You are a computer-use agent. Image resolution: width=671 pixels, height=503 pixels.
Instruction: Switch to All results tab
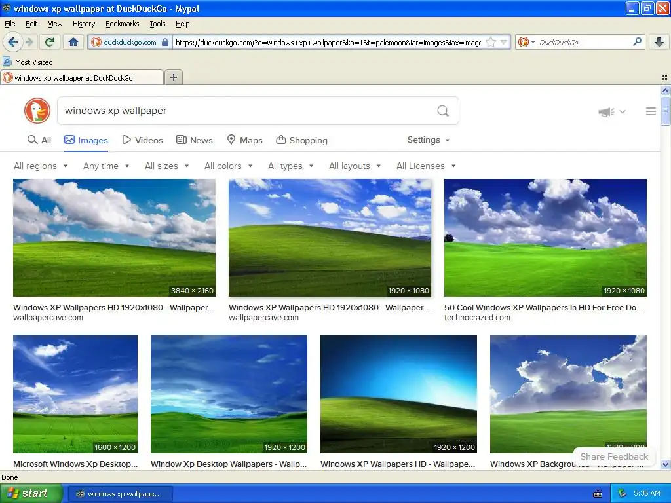pos(39,140)
